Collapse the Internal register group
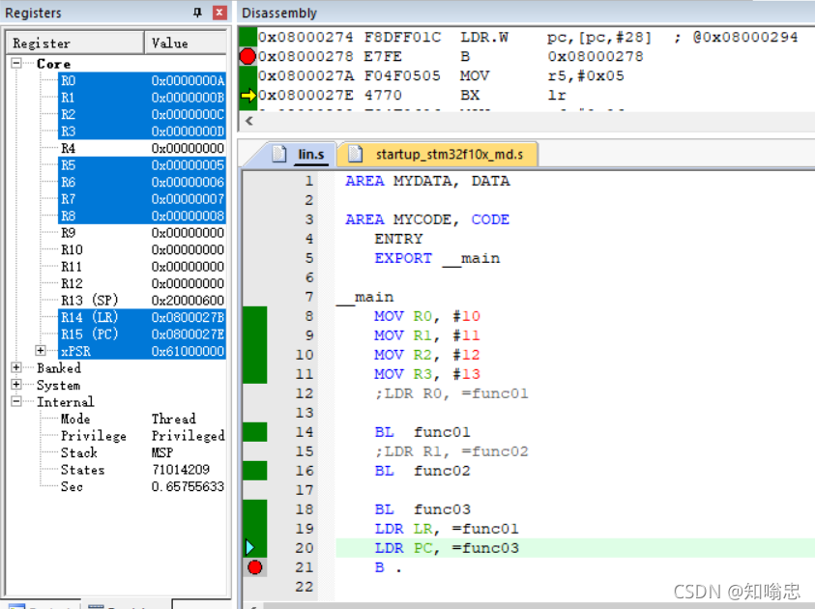This screenshot has height=609, width=815. tap(16, 402)
